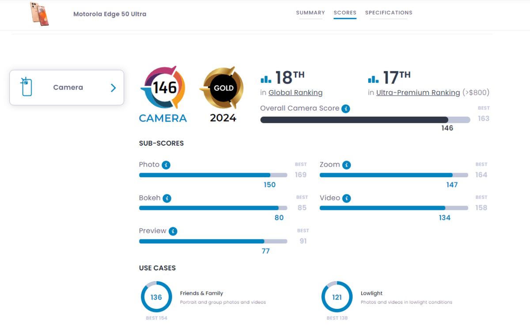
Task: Click the info icon next to Photo
Action: (166, 165)
